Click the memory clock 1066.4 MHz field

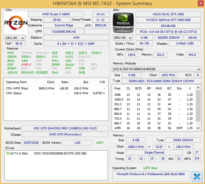[x=136, y=147]
